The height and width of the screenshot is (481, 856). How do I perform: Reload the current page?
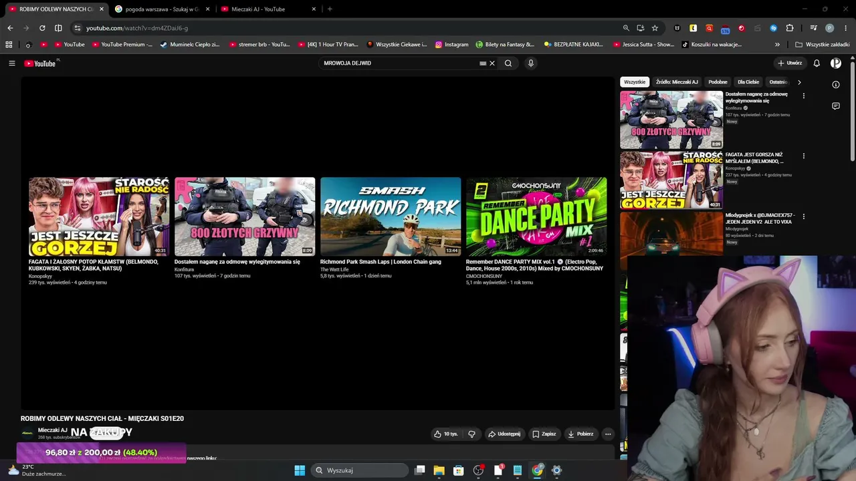[42, 28]
